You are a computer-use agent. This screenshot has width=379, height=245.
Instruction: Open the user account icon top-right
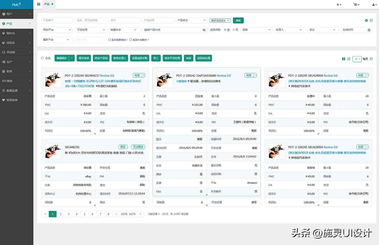[374, 5]
